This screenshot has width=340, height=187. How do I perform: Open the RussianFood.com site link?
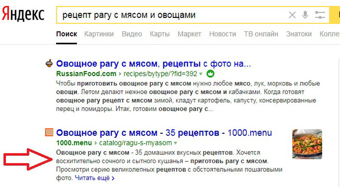[86, 74]
